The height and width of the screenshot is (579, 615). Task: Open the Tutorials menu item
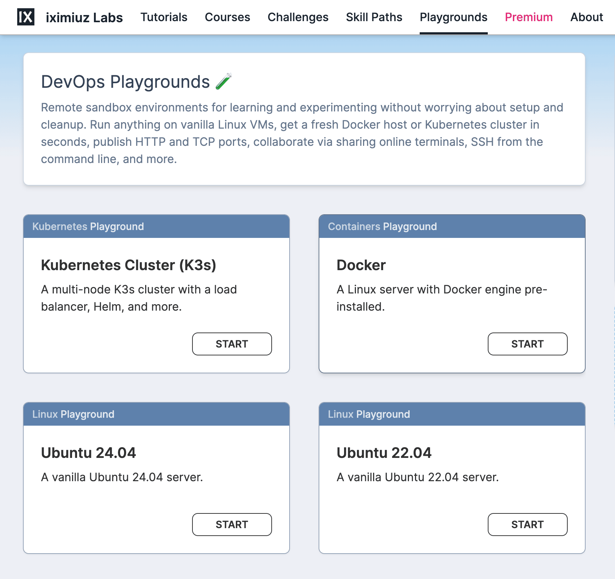click(164, 17)
